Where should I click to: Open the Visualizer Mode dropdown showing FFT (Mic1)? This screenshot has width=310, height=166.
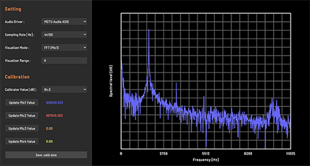click(x=64, y=47)
